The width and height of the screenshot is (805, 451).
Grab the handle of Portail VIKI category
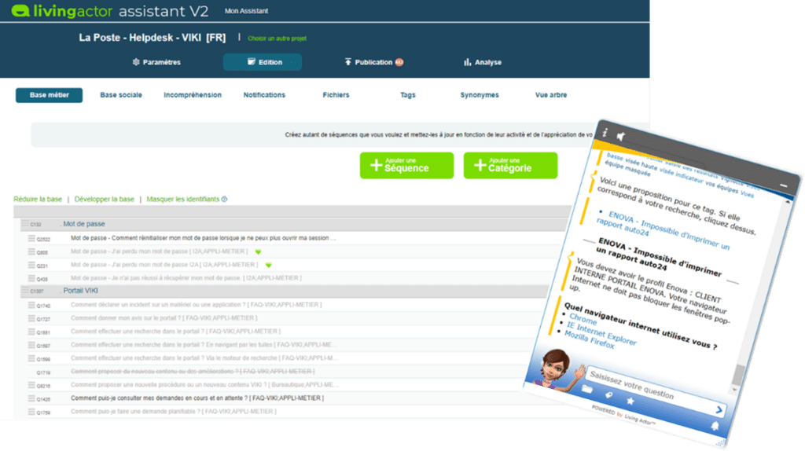(x=25, y=291)
